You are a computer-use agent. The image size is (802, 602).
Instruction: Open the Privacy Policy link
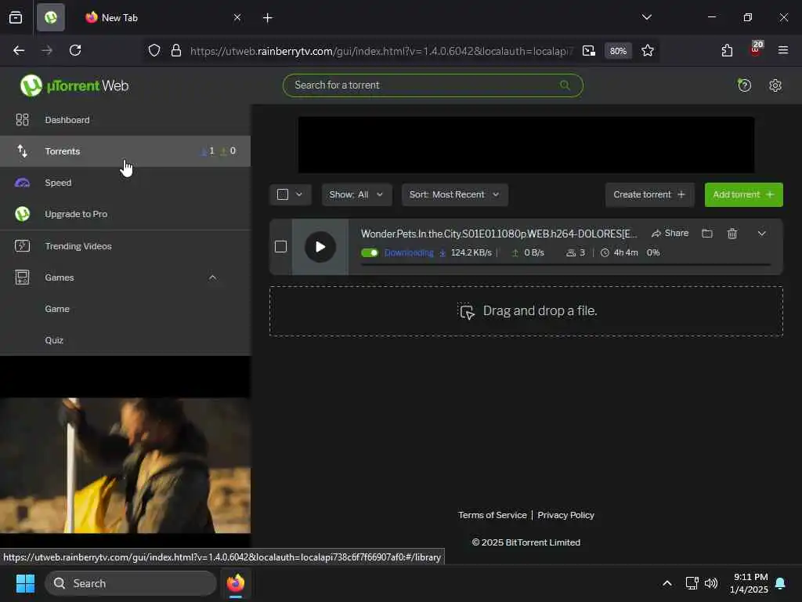pyautogui.click(x=565, y=515)
